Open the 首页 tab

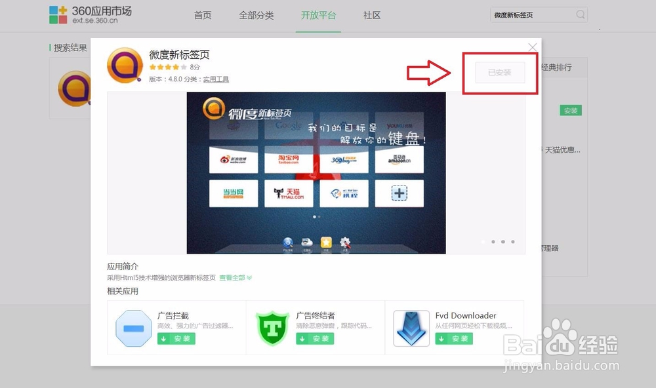point(203,16)
